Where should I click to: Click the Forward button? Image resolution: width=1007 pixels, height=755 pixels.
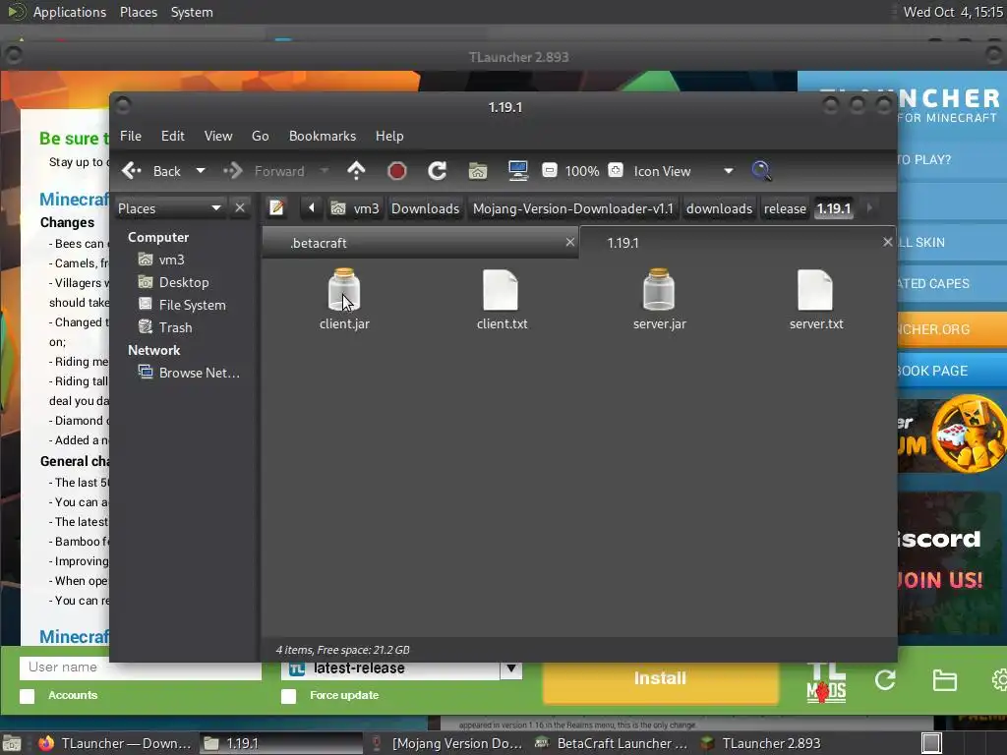[266, 171]
